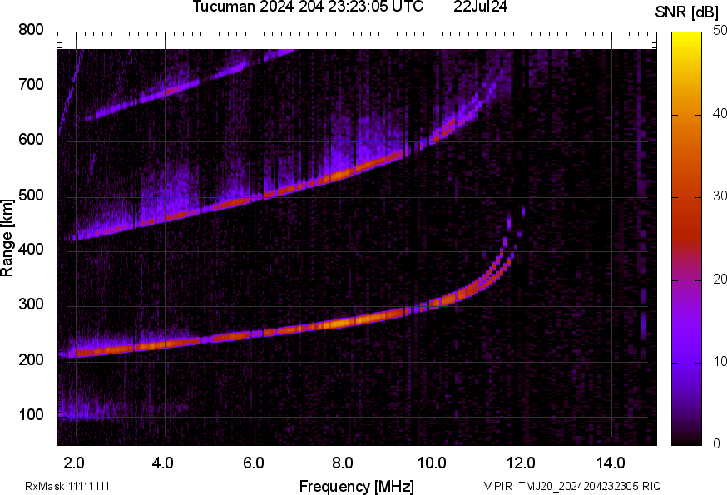This screenshot has width=727, height=495.
Task: Click the frequency tick label '4.0'
Action: (x=163, y=463)
